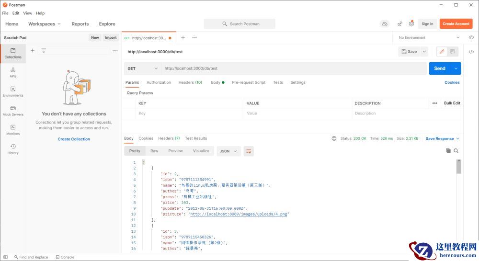Expand the Save button dropdown arrow
Viewport: 479px width, 261px height.
424,52
